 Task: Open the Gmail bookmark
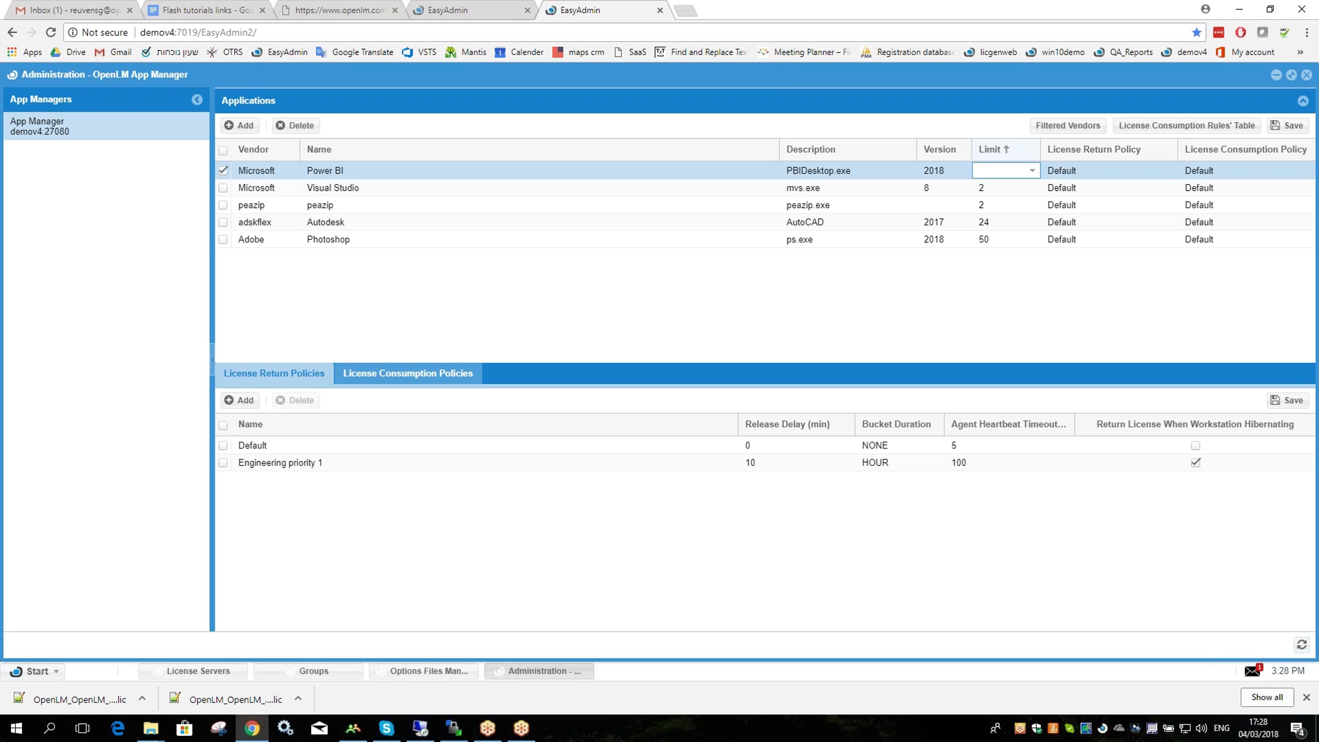113,52
